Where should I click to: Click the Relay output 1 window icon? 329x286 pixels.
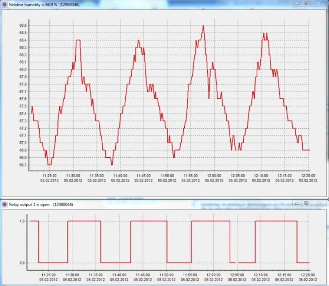point(5,205)
